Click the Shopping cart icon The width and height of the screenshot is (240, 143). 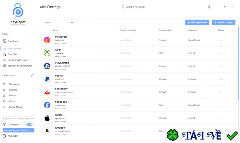[x=4, y=84]
